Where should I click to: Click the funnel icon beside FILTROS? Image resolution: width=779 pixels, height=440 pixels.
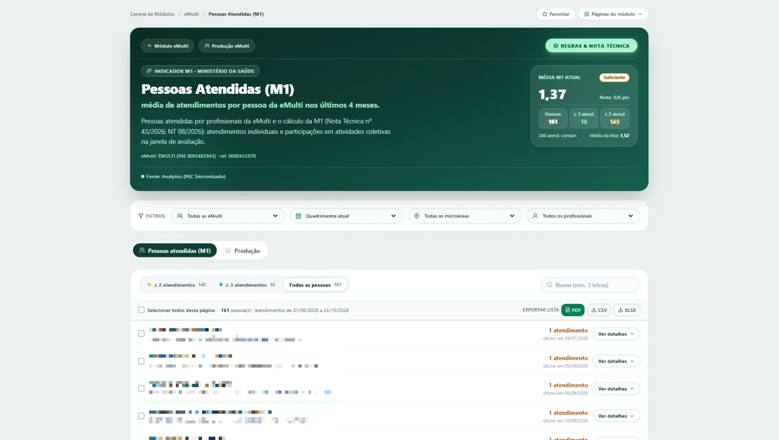[141, 216]
